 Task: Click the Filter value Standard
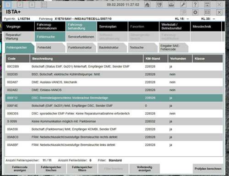(115, 160)
